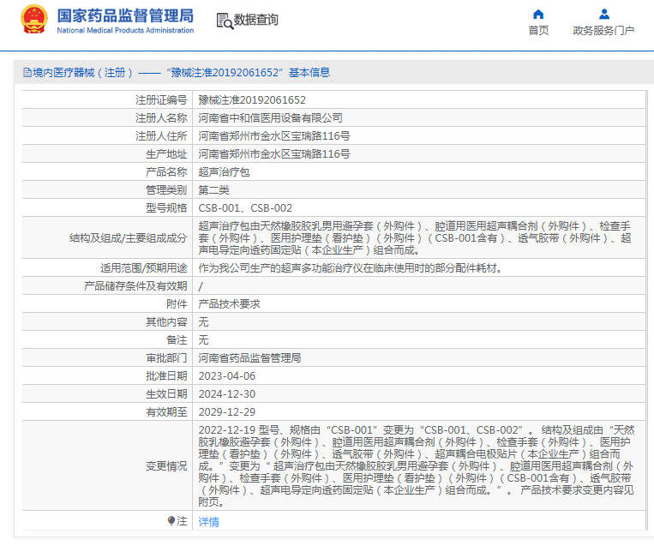
Task: Select registrant name 河南省中和信医用设备有限公司
Action: (270, 118)
